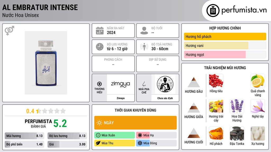Click the orange Ngày recommended time bar
271x152 pixels.
pyautogui.click(x=135, y=123)
